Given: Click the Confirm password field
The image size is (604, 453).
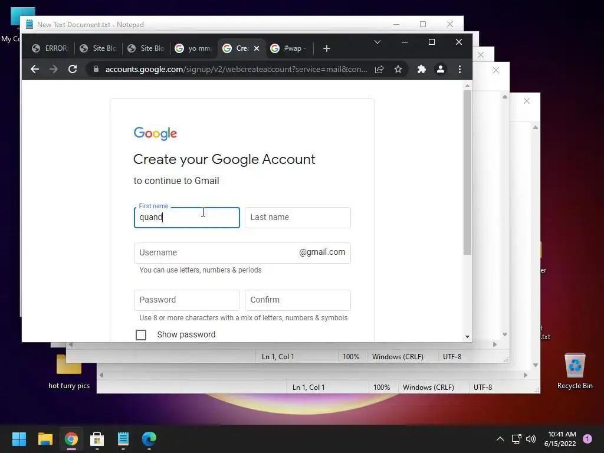Looking at the screenshot, I should point(298,300).
